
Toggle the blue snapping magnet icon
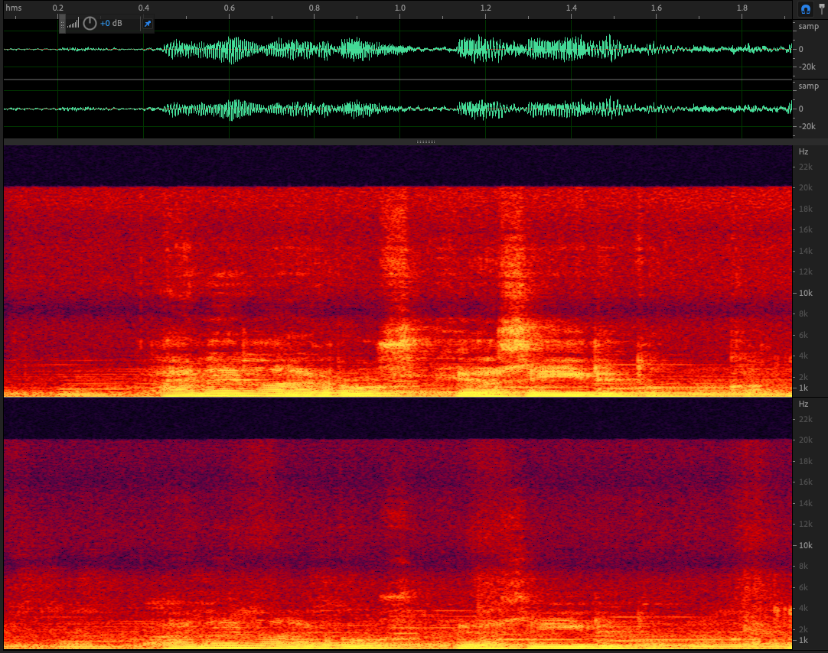point(805,9)
